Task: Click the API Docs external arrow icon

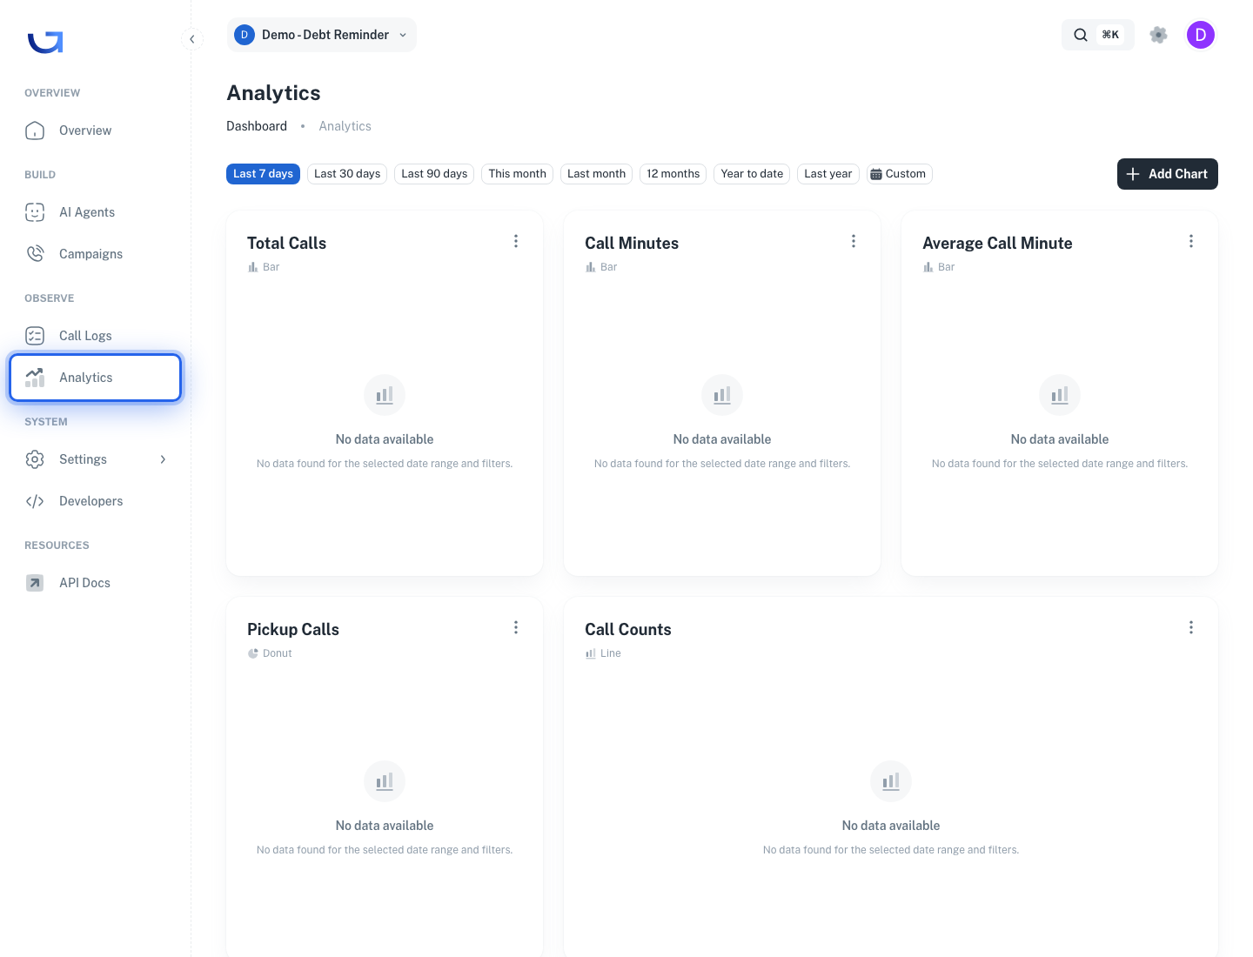Action: coord(35,583)
